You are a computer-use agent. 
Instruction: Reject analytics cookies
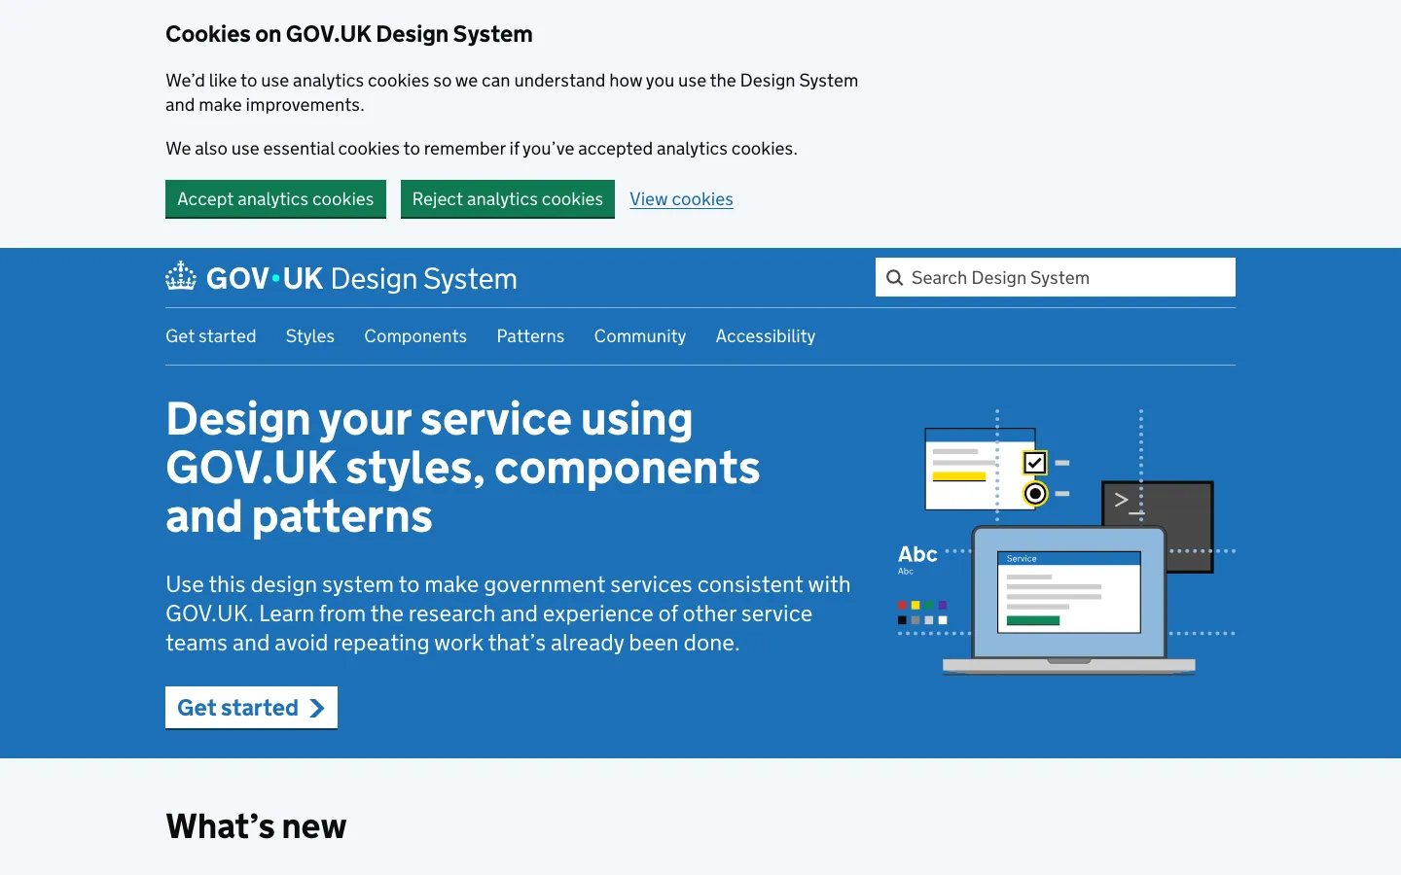click(x=508, y=199)
